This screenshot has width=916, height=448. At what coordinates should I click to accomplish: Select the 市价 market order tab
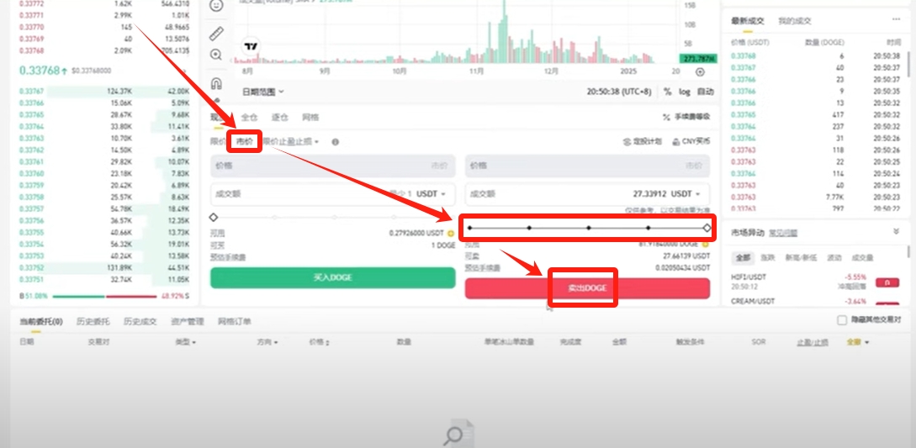245,142
